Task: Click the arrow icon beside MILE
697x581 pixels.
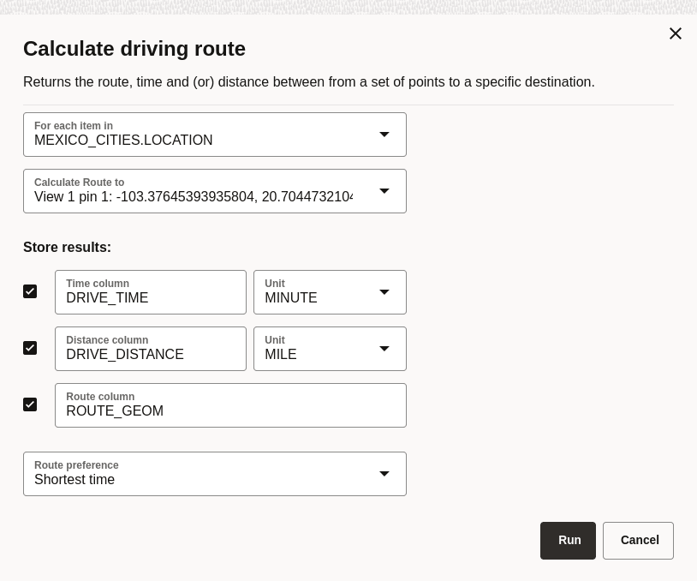Action: (384, 348)
